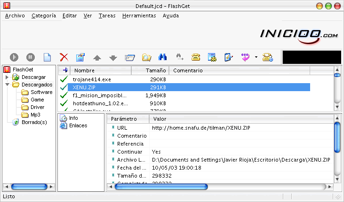344x202 pixels.
Task: Open the Herramientas menu
Action: point(139,16)
